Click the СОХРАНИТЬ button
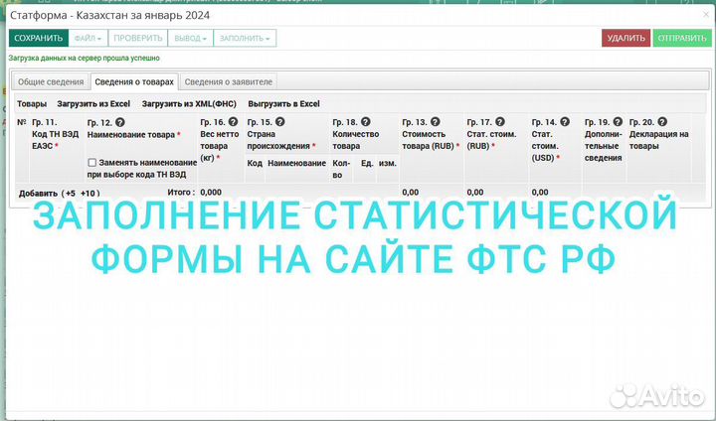This screenshot has width=716, height=421. [x=39, y=39]
